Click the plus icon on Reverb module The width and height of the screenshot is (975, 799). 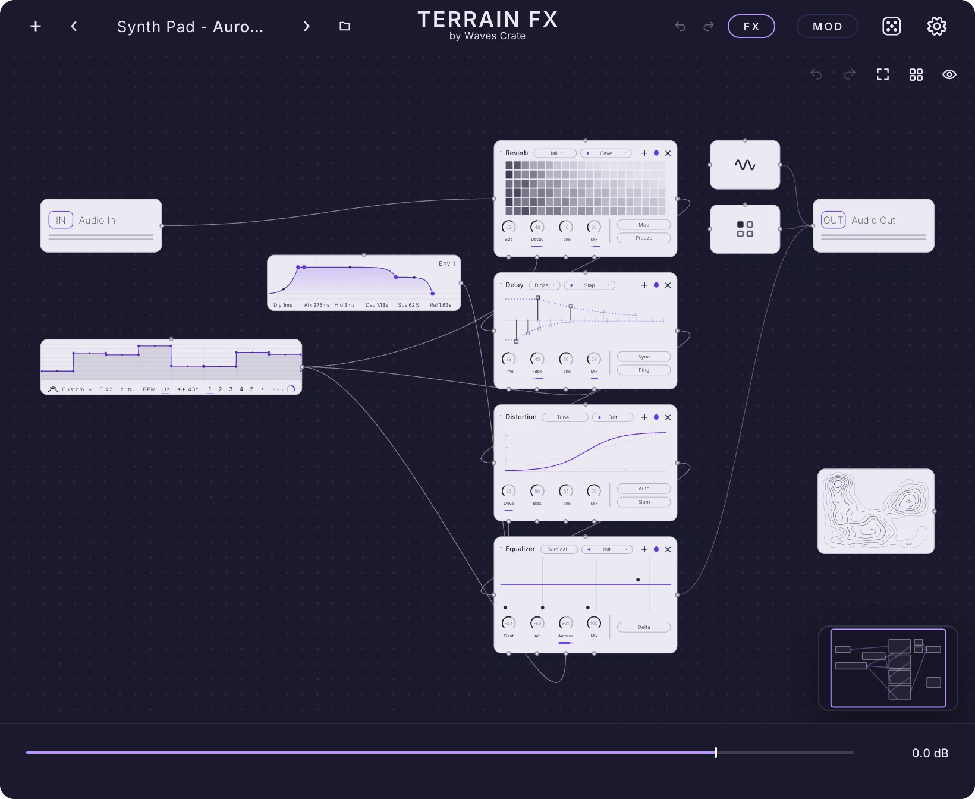[x=644, y=153]
